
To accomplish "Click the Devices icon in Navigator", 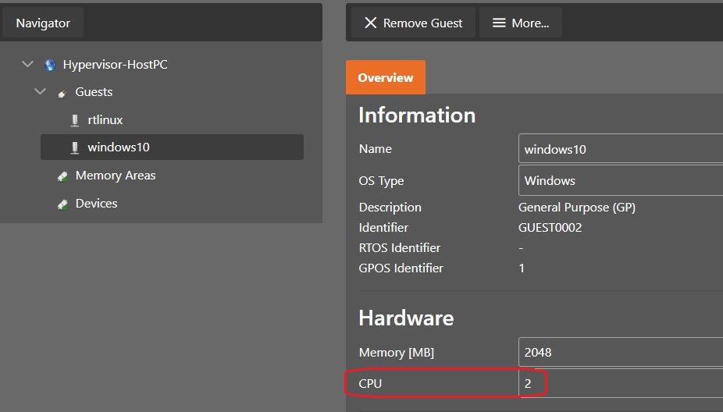I will point(62,204).
